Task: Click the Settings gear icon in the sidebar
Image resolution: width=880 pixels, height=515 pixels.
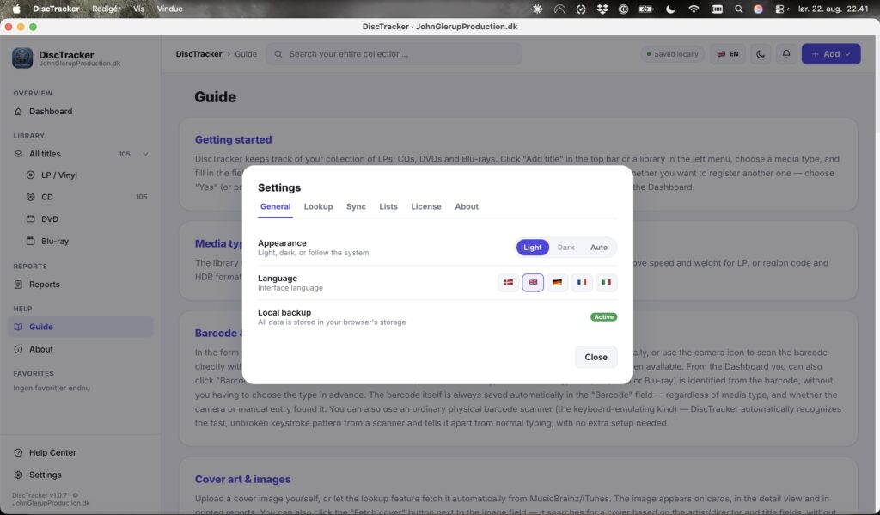Action: 18,475
